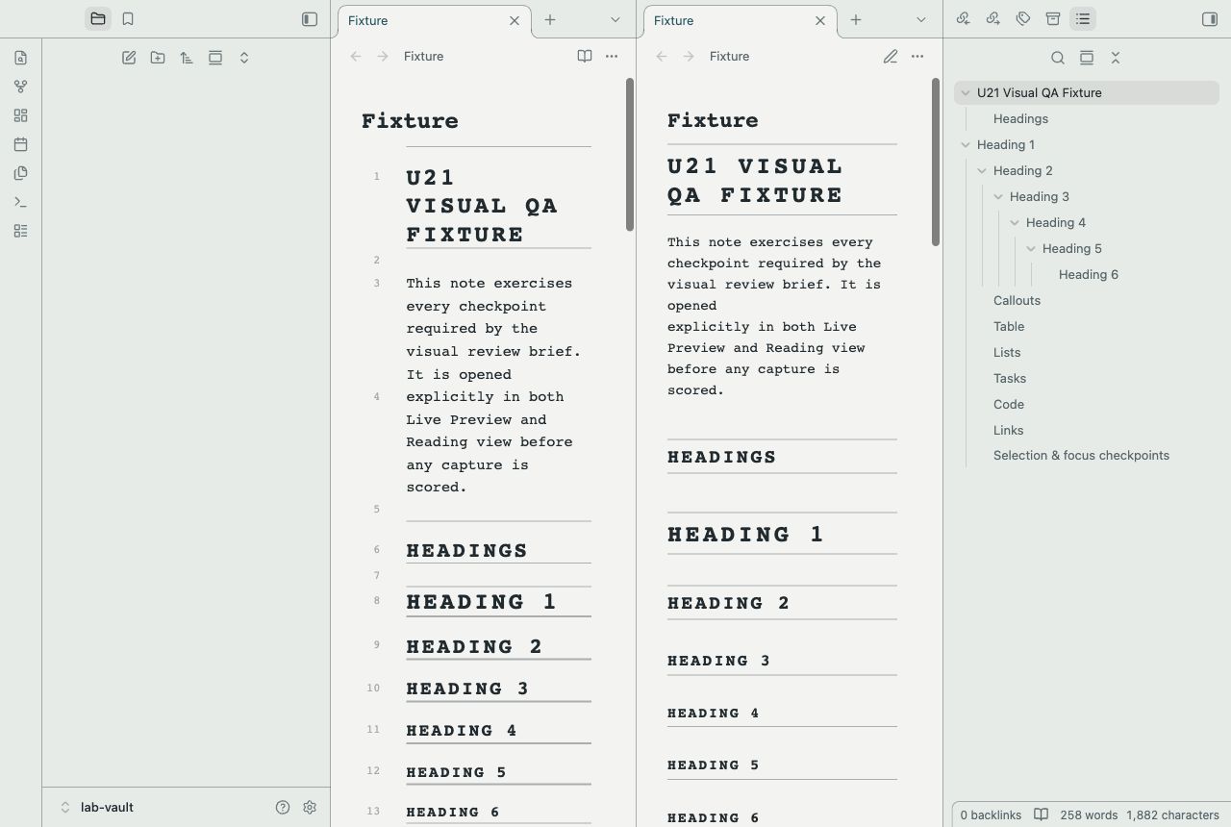Collapse the Heading 3 outline node
The width and height of the screenshot is (1231, 827).
[x=998, y=197]
